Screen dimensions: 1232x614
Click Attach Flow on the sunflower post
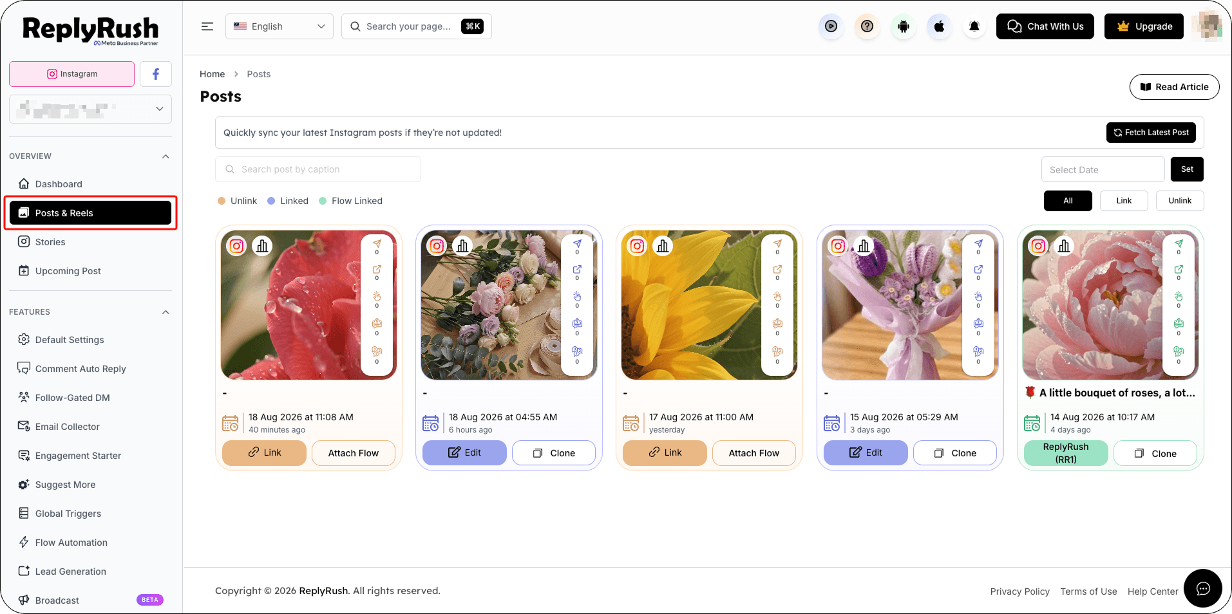(x=753, y=453)
